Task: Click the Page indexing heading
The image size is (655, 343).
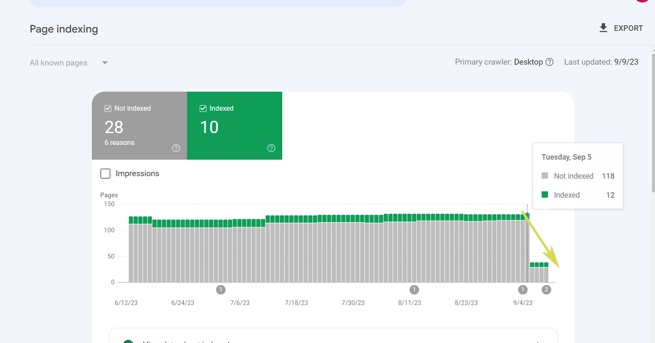Action: [64, 29]
